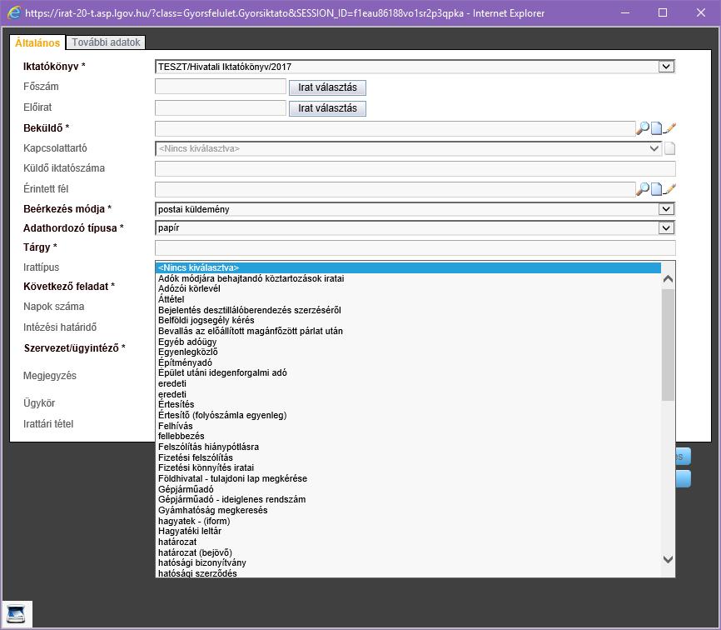Select 'Építményadó' option

click(408, 362)
